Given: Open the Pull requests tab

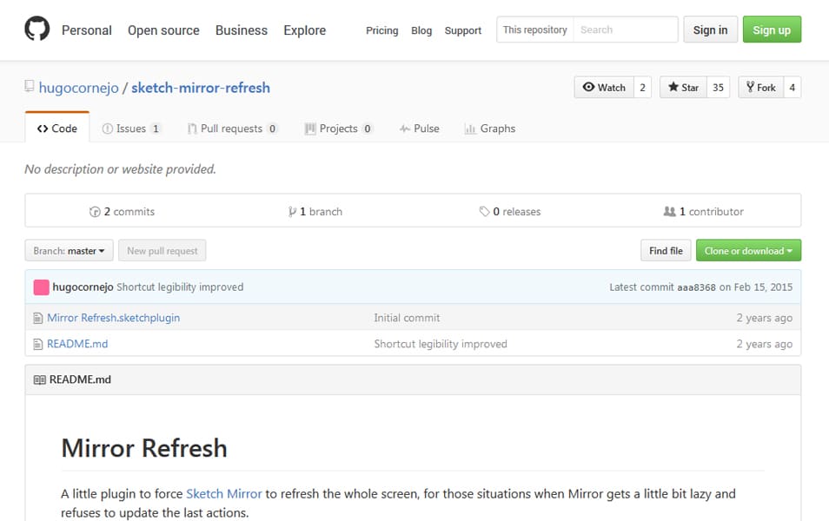Looking at the screenshot, I should click(x=232, y=129).
